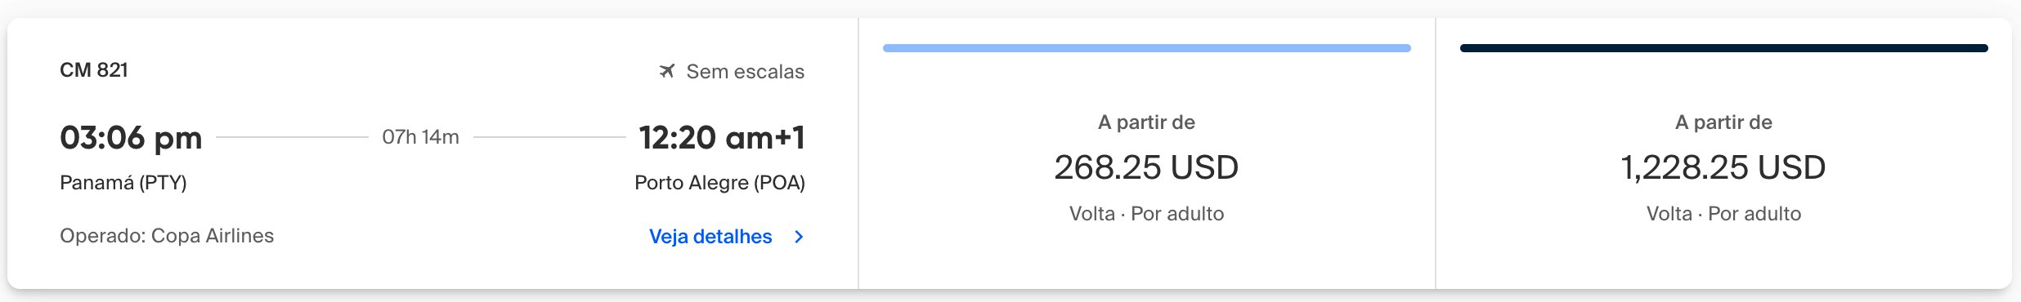This screenshot has height=302, width=2021.
Task: Select the Panamá (PTY) origin label
Action: point(123,183)
